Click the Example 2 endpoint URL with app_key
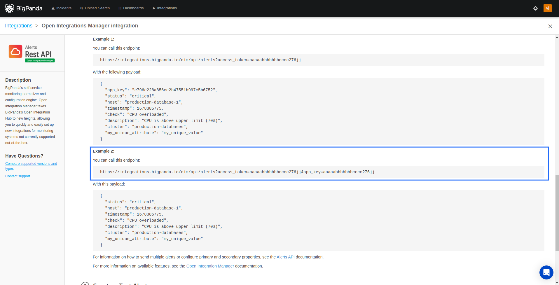 237,172
